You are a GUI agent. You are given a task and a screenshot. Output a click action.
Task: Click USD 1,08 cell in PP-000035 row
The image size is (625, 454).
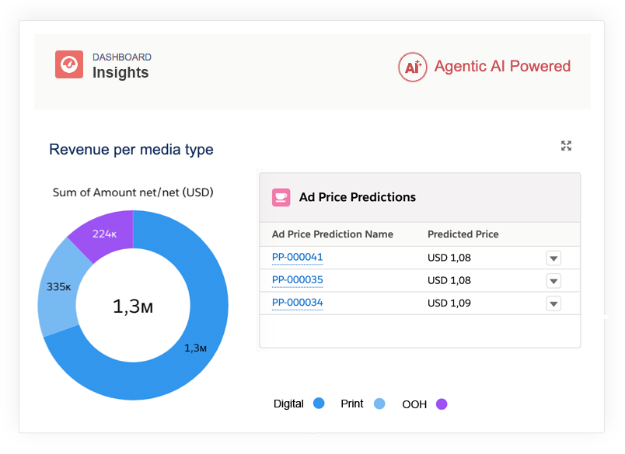tap(449, 280)
